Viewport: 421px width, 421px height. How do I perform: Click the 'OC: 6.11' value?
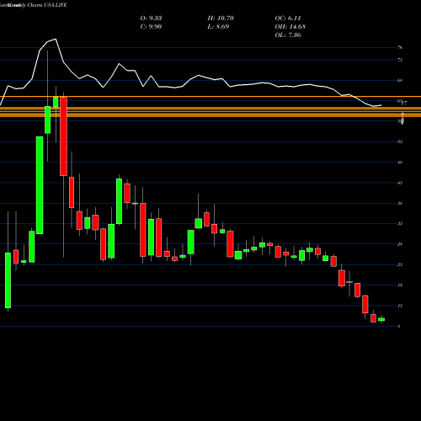tap(288, 19)
